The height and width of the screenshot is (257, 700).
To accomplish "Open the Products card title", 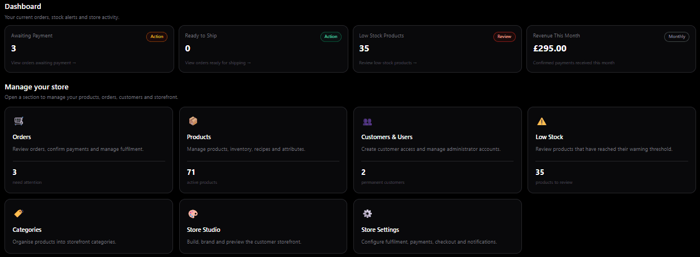I will click(199, 137).
